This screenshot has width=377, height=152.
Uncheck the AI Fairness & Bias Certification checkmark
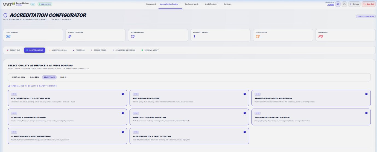[x=366, y=113]
